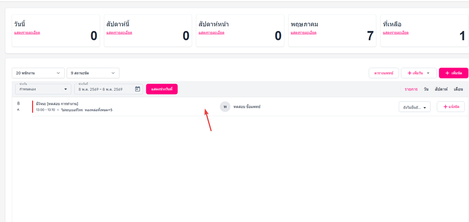Open the date range calendar icon
469x222 pixels.
click(x=138, y=89)
